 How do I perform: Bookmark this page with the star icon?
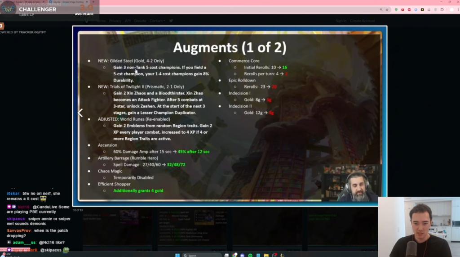[x=387, y=9]
